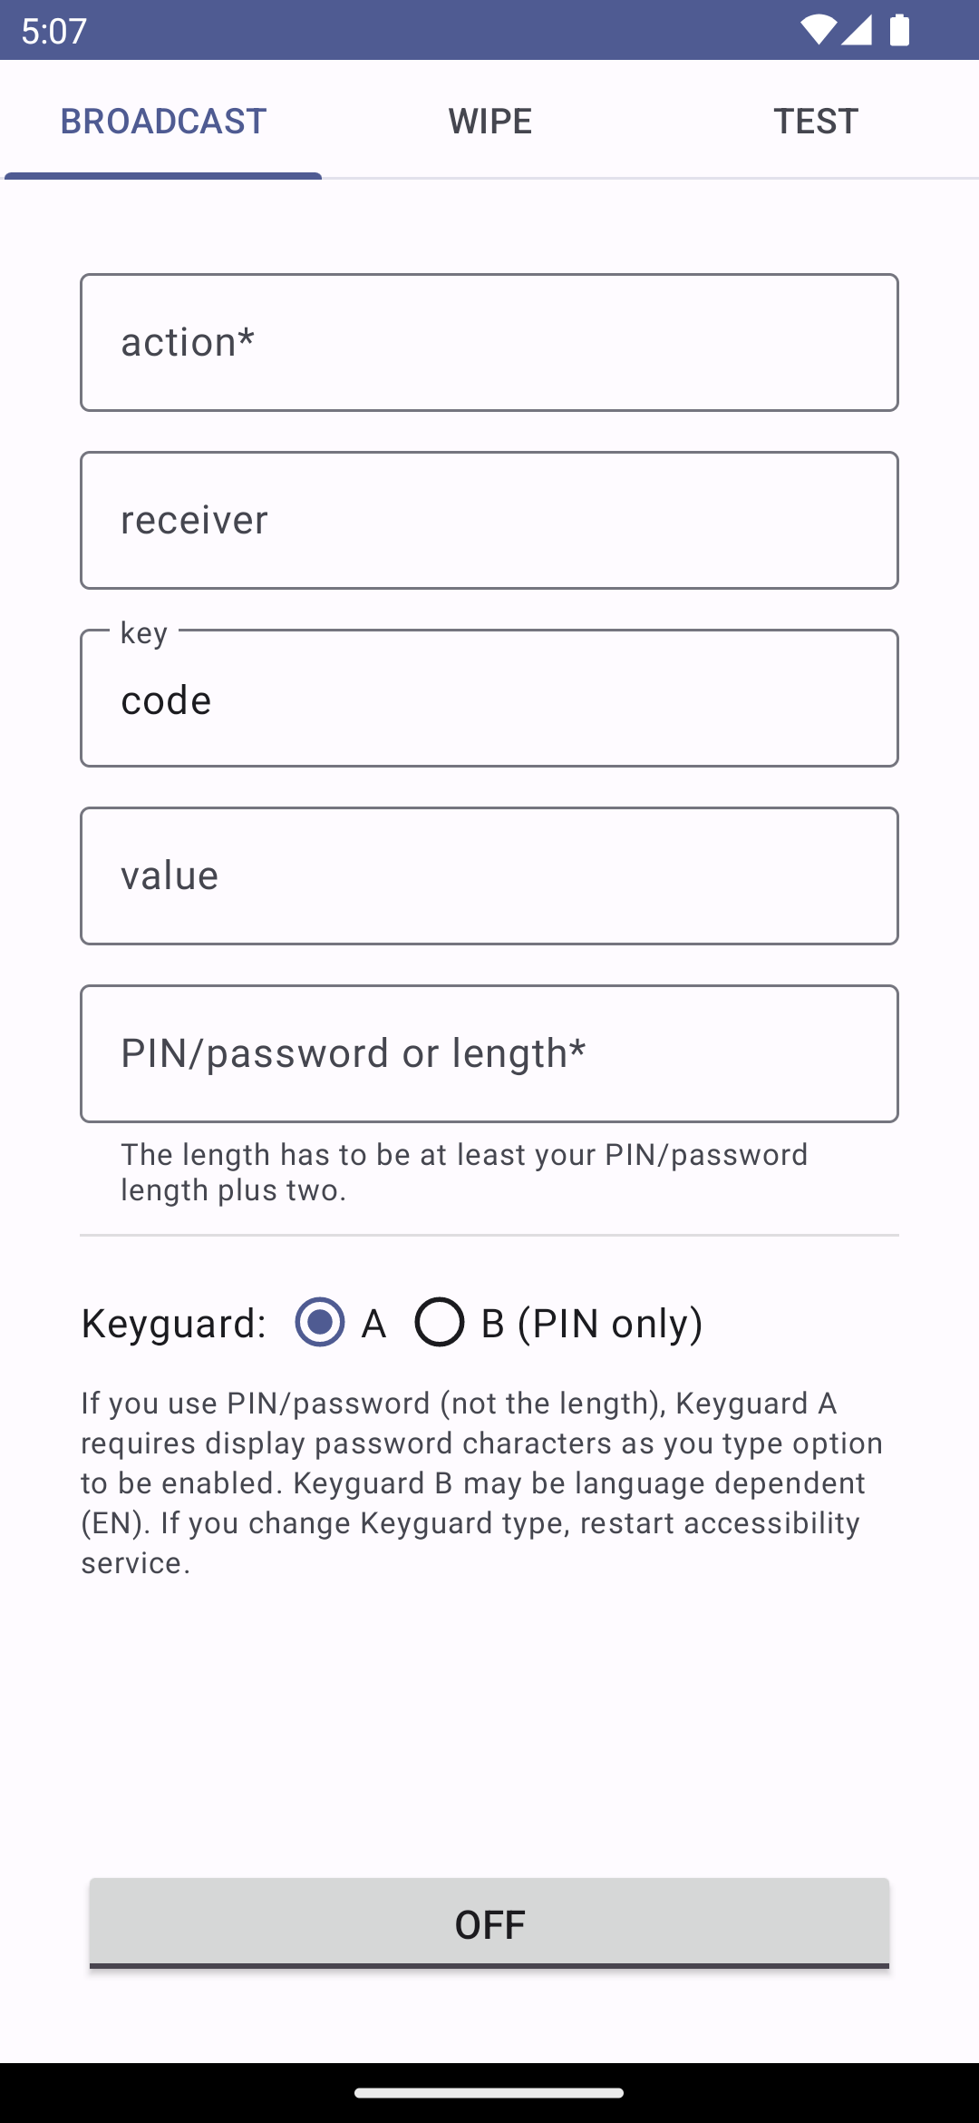Tap the clock showing 5:07

click(54, 31)
